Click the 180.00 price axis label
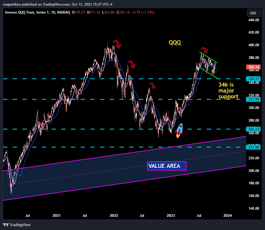This screenshot has width=265, height=230. [x=254, y=183]
